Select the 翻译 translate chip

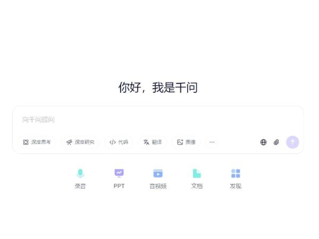153,142
